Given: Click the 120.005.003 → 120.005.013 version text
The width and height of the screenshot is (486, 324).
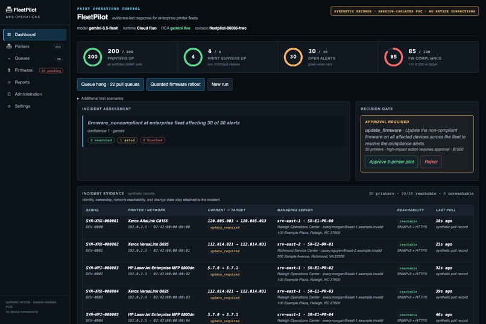Looking at the screenshot, I should tap(237, 221).
